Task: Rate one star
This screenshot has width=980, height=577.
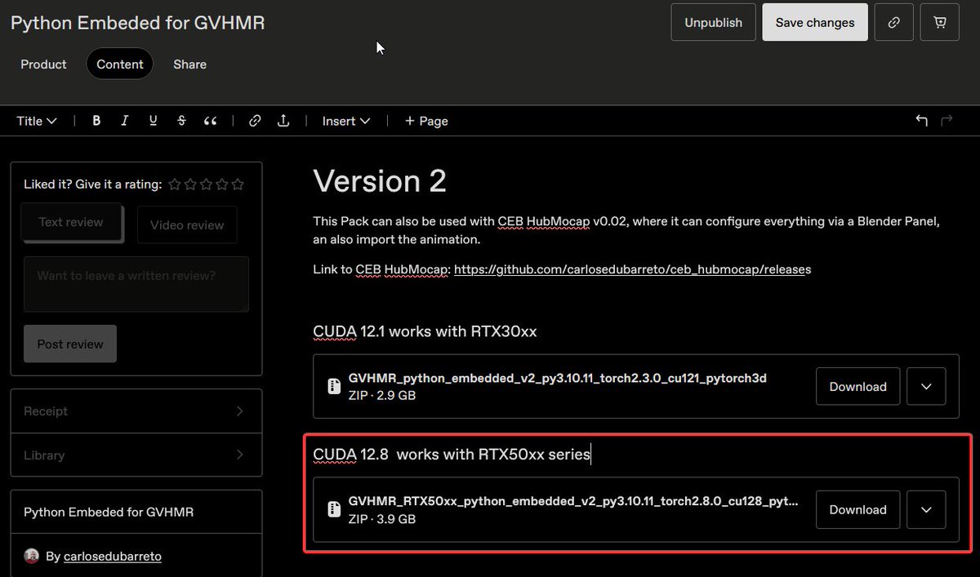Action: tap(175, 184)
